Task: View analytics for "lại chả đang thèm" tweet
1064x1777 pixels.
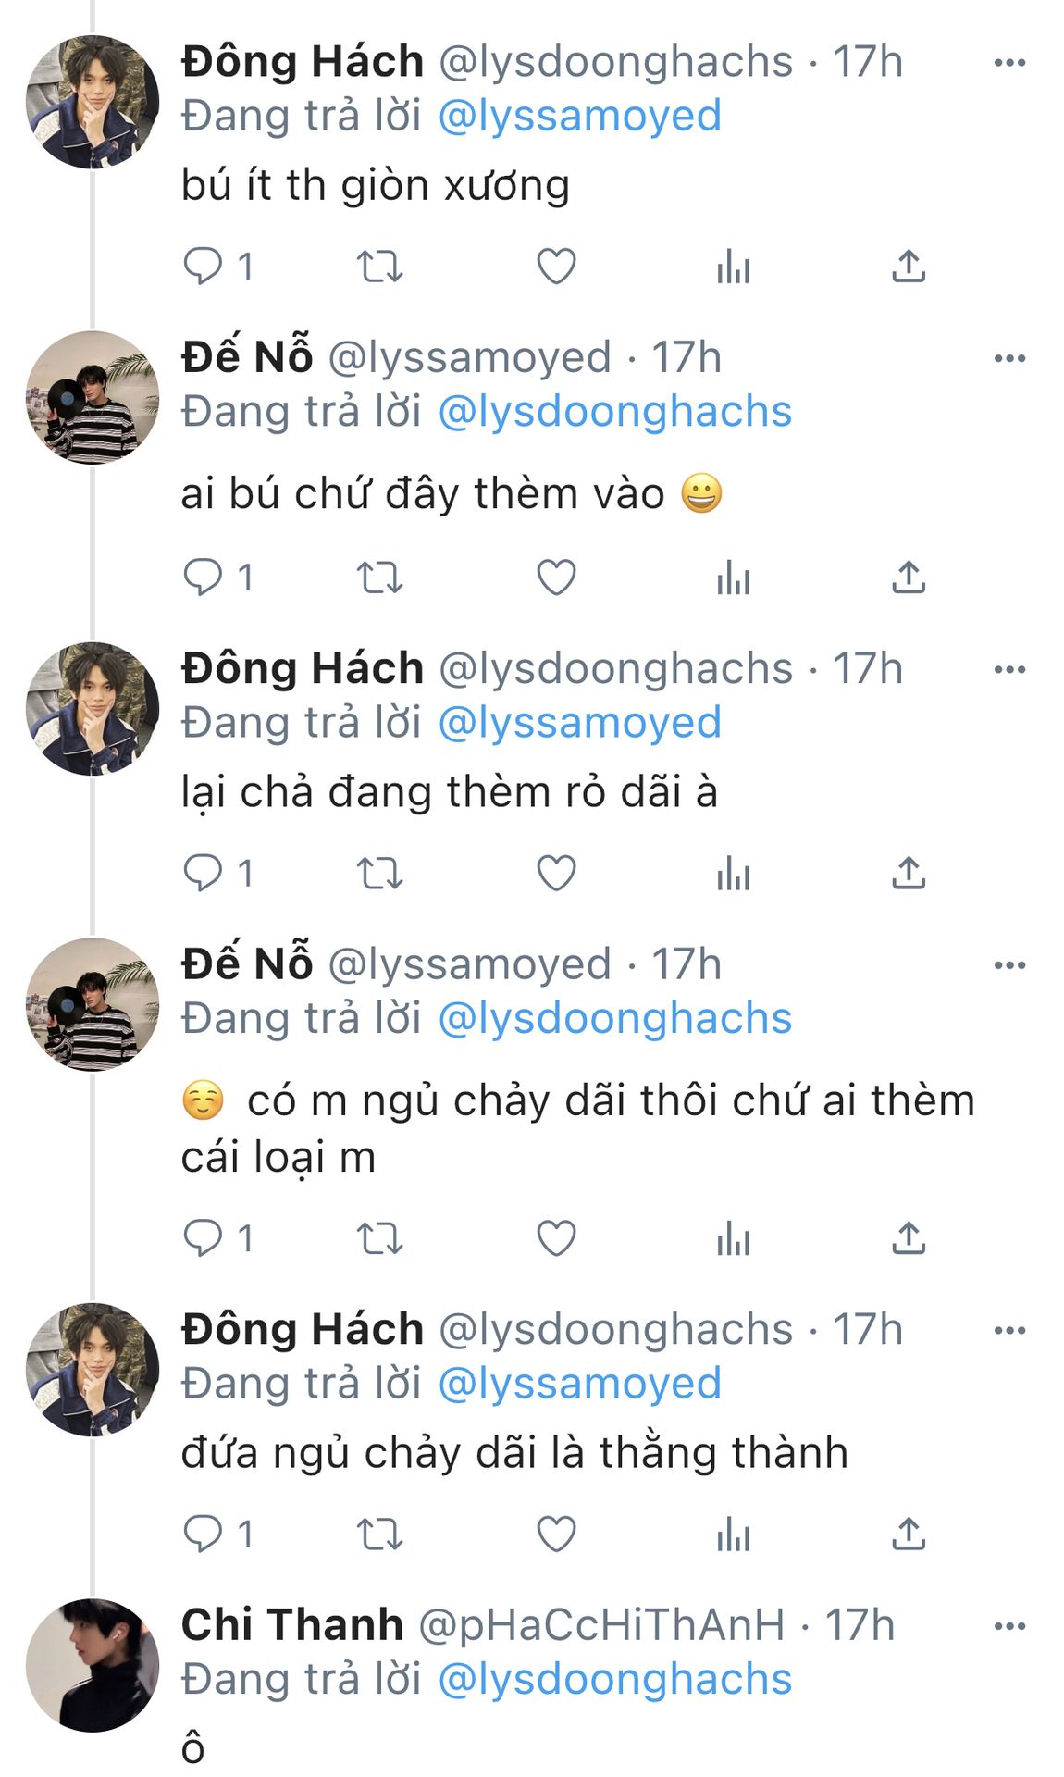Action: 733,873
